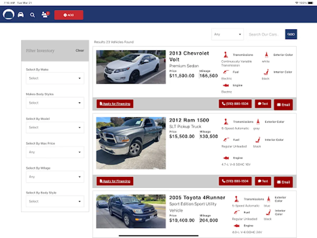This screenshot has width=317, height=238.
Task: Click the blue GO search button
Action: click(x=291, y=34)
